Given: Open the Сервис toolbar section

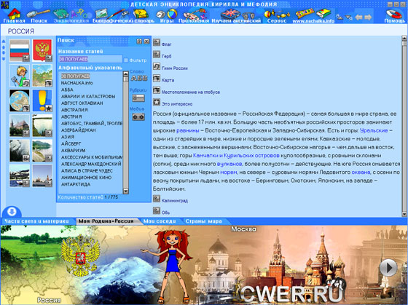Looking at the screenshot, I should 277,16.
